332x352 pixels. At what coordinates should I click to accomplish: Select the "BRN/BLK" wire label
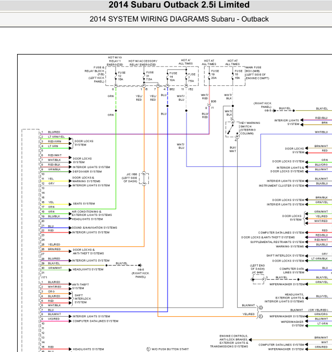click(x=322, y=198)
